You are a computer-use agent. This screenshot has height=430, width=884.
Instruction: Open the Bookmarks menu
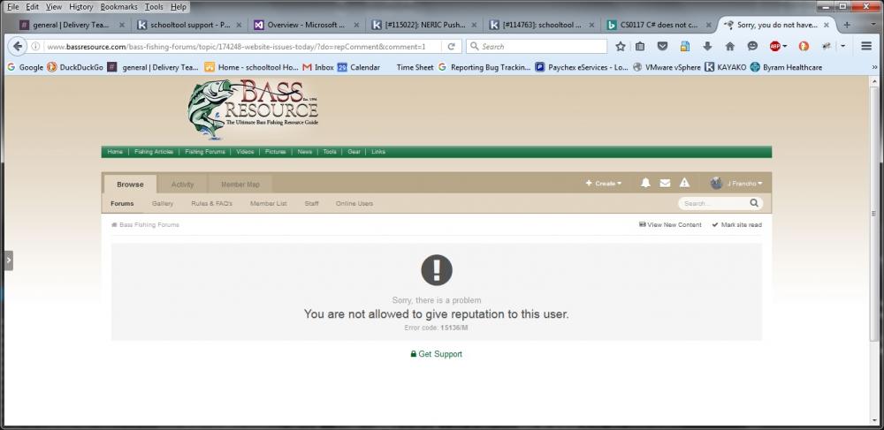119,7
